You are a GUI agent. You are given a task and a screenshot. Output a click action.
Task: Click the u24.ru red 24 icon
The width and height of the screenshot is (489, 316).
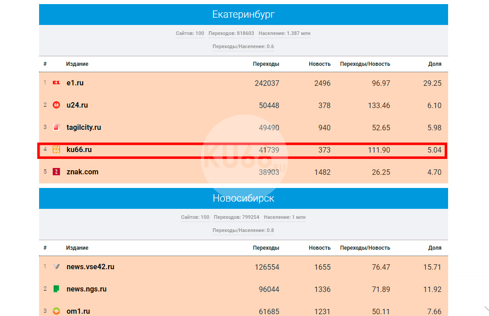(x=56, y=105)
